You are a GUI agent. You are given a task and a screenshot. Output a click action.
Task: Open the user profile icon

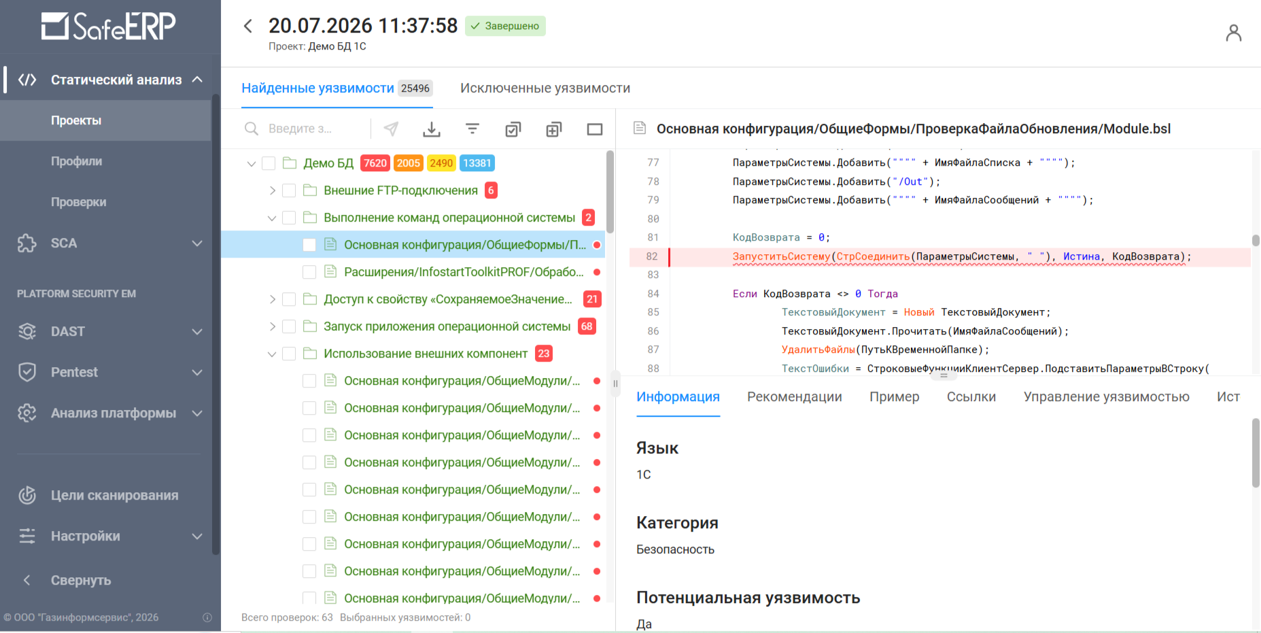coord(1233,33)
